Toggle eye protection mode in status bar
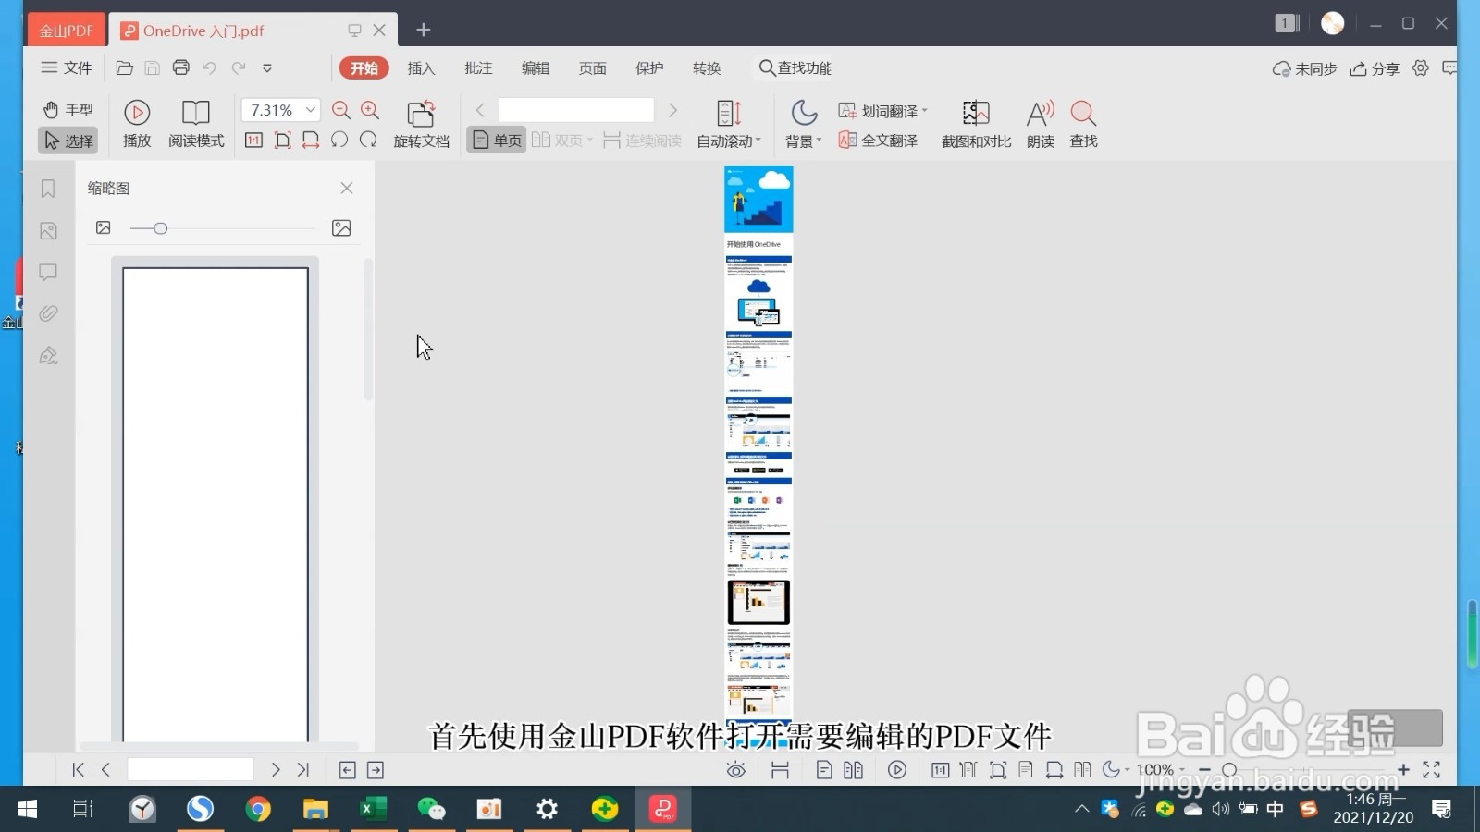 (x=736, y=769)
